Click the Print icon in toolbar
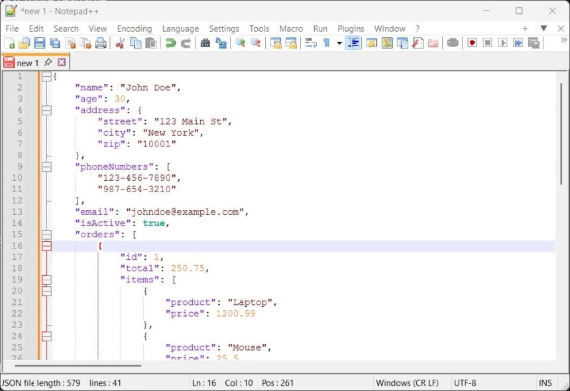 click(101, 43)
